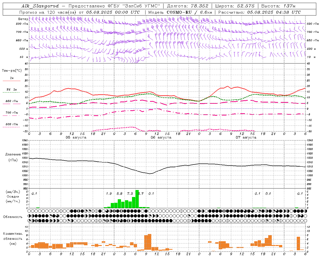Click the Тем-ра(°C) axis title
The image size is (320, 256).
click(x=12, y=71)
